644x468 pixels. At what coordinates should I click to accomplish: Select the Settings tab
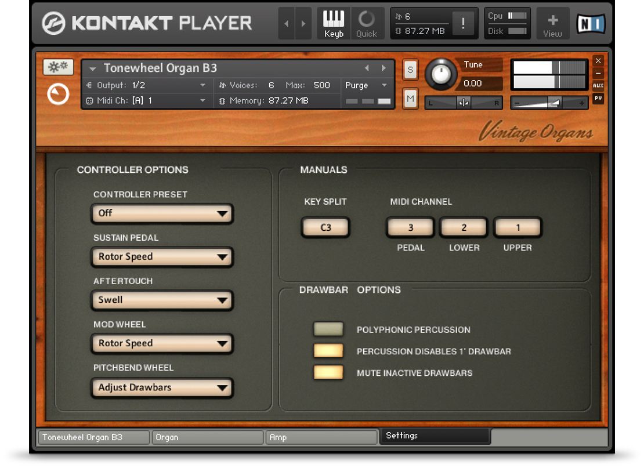pos(436,436)
